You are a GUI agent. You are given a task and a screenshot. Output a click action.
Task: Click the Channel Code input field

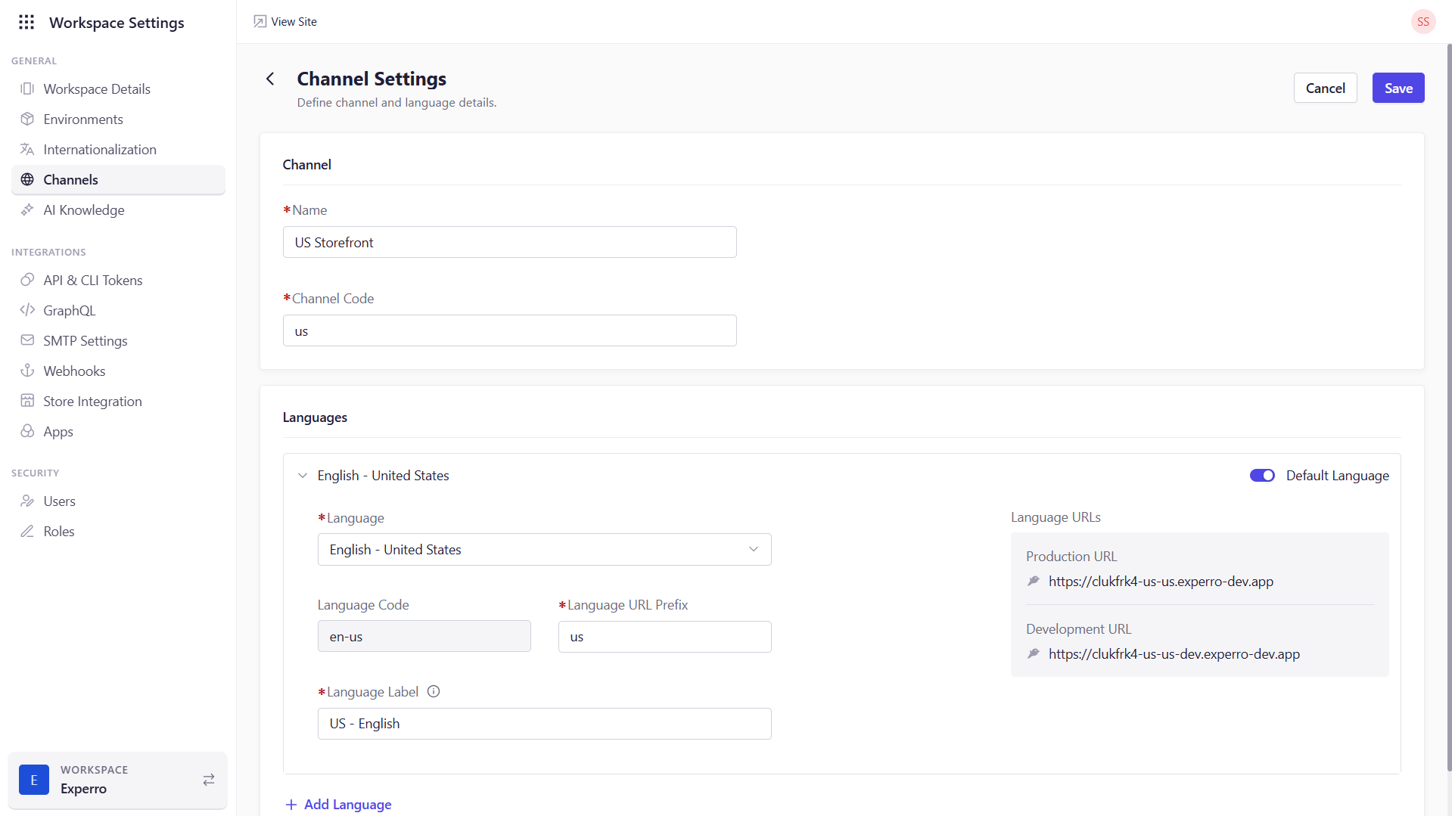(x=509, y=331)
